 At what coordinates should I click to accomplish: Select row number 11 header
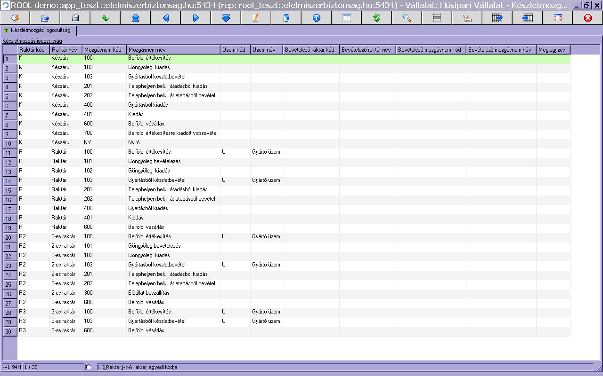[x=10, y=153]
